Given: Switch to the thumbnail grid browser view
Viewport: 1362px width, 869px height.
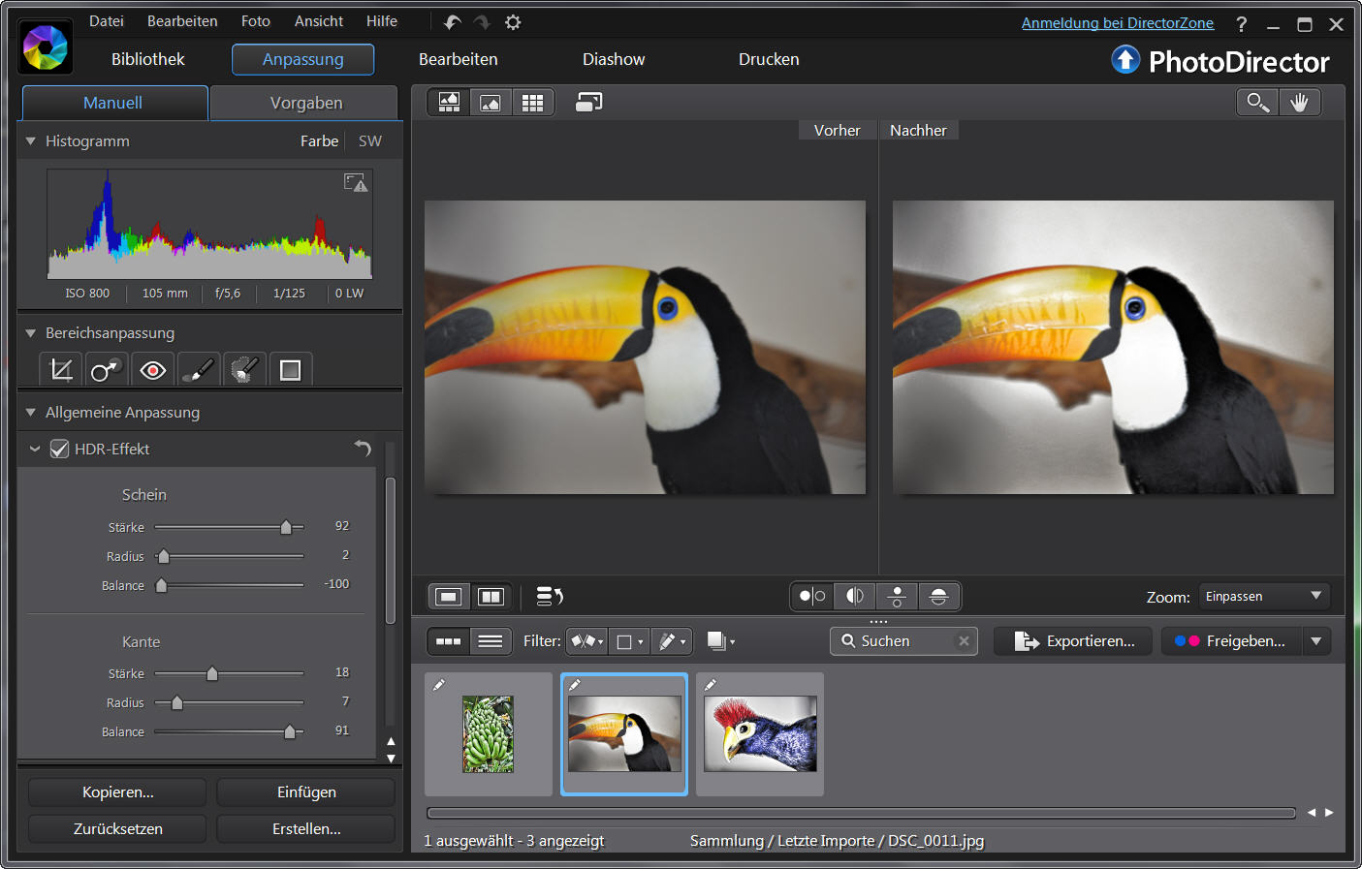Looking at the screenshot, I should point(532,103).
